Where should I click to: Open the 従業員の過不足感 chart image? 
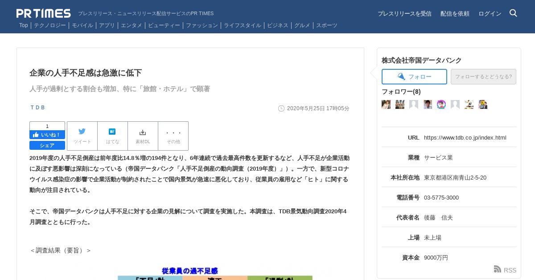point(215,272)
